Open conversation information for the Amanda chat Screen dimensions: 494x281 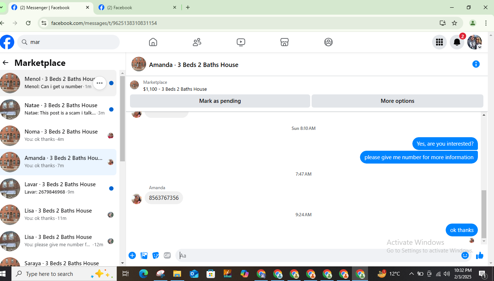(x=476, y=64)
